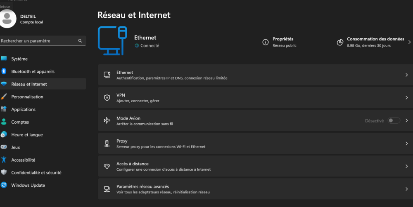The image size is (413, 207).
Task: Click the Mode Avion airplane icon
Action: coord(107,120)
